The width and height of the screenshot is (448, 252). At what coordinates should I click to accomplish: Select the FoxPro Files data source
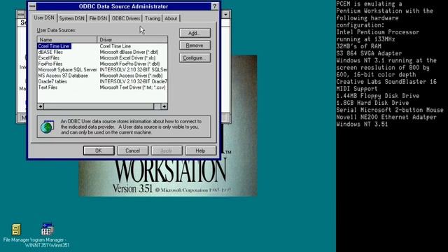pos(50,64)
